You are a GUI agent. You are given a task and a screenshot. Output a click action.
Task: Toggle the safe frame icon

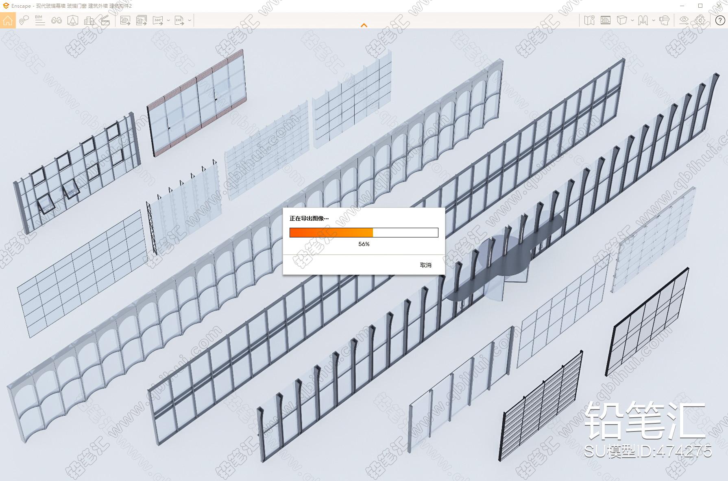click(x=606, y=20)
